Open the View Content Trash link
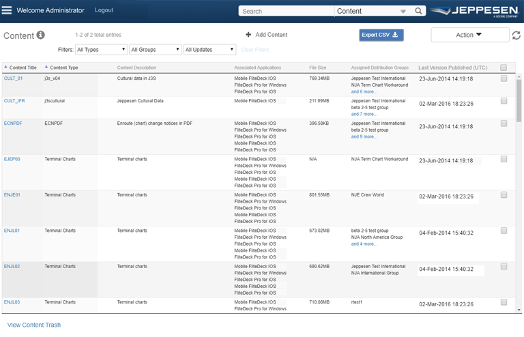 tap(34, 325)
